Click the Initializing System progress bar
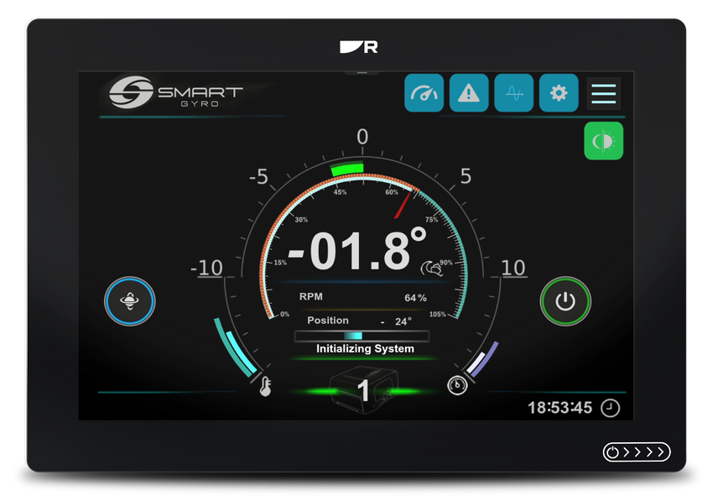The height and width of the screenshot is (501, 713). coord(362,336)
